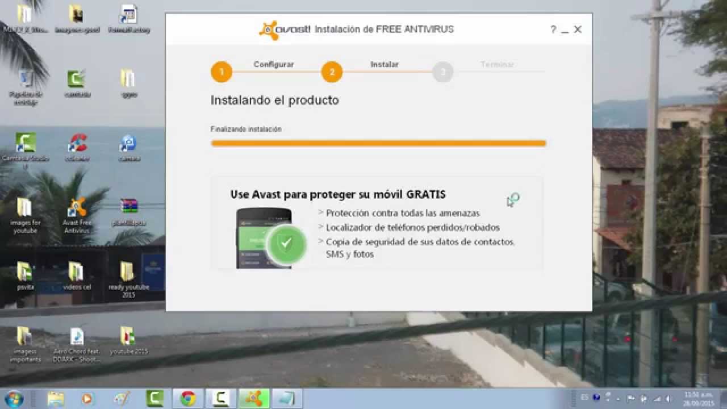The height and width of the screenshot is (409, 727).
Task: Click step 3 Terminar circle
Action: click(x=442, y=72)
